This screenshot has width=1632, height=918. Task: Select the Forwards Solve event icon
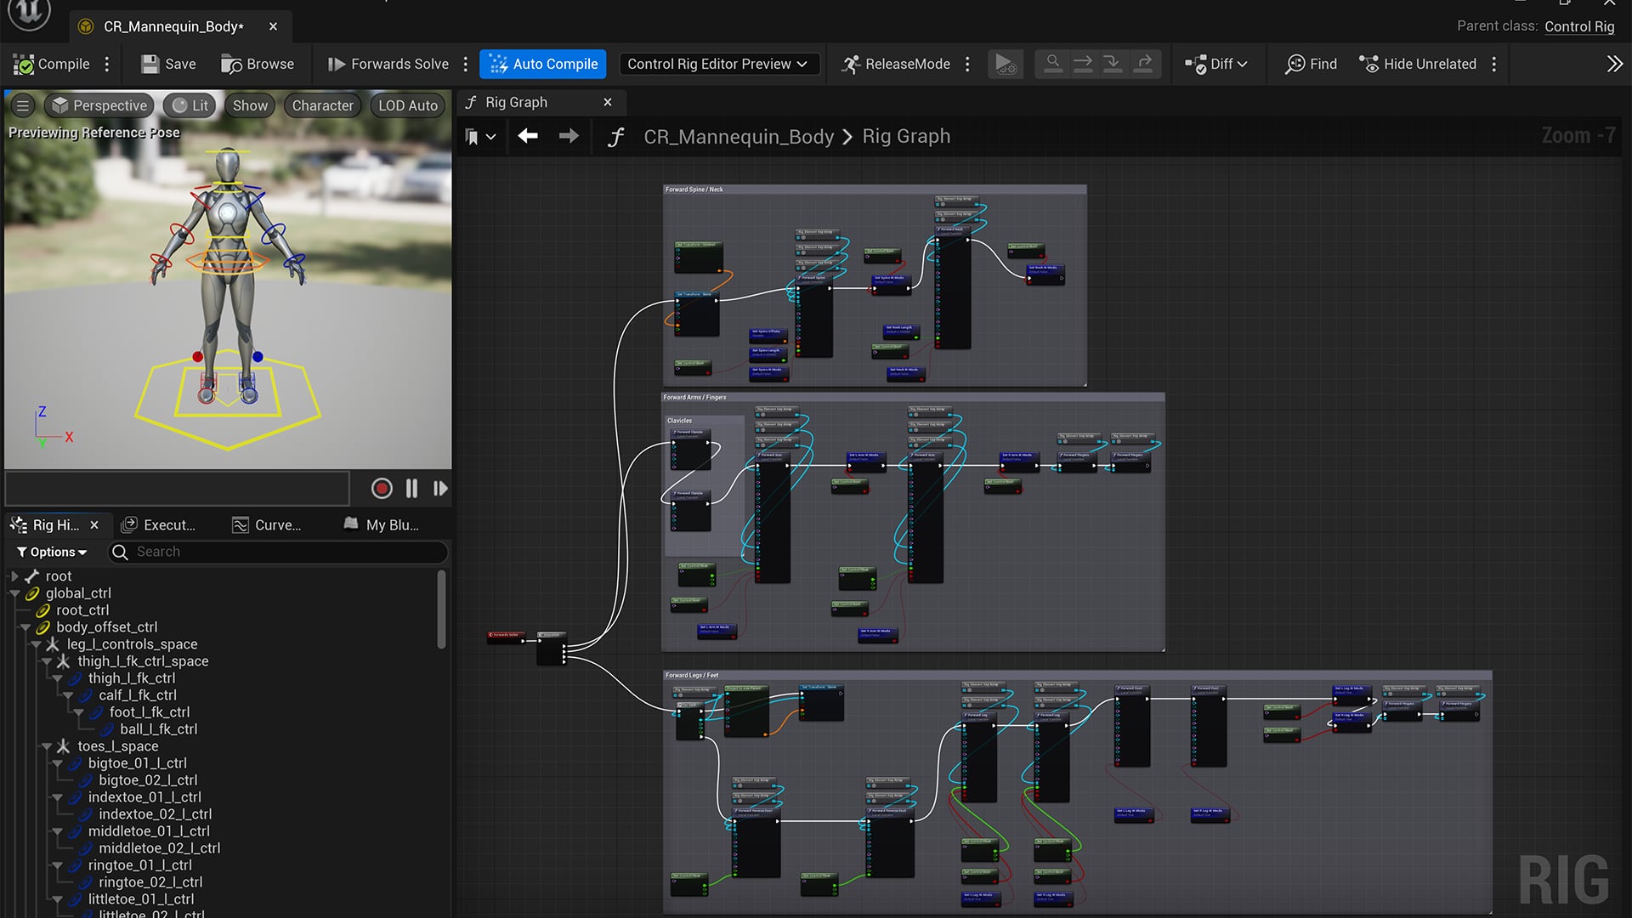click(493, 633)
